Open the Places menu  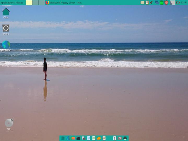click(x=19, y=3)
